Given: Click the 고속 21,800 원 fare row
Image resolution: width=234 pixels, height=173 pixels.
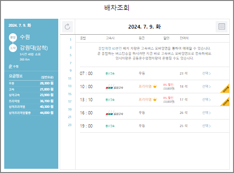Looking at the screenshot, I should 31,89.
